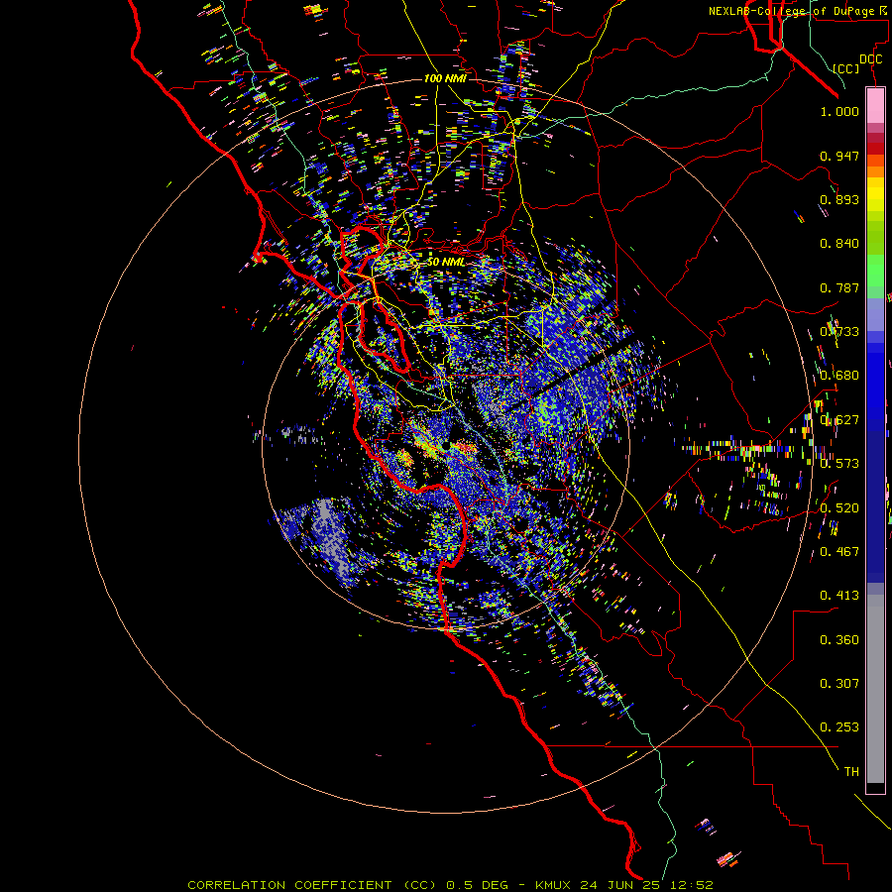Viewport: 892px width, 892px height.
Task: Click the 0.467 scale value
Action: click(x=839, y=552)
